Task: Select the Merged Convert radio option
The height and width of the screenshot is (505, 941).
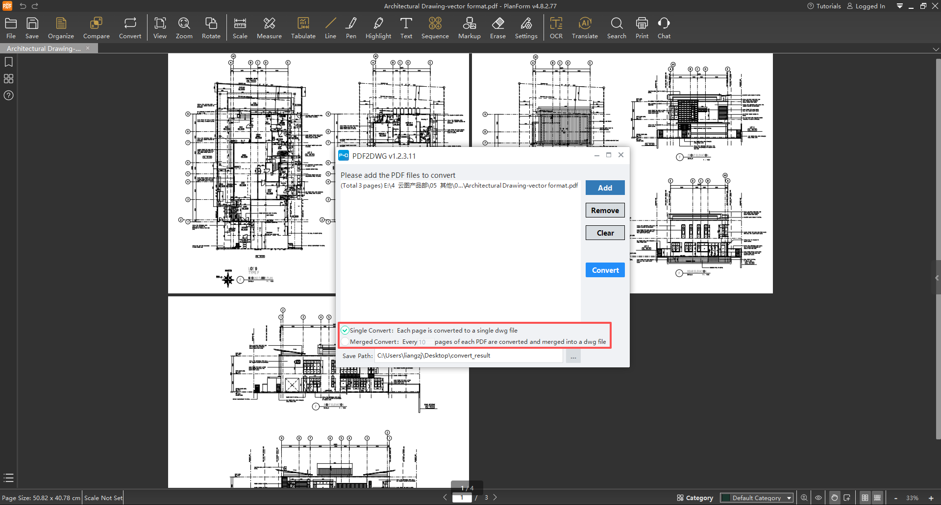Action: click(345, 341)
